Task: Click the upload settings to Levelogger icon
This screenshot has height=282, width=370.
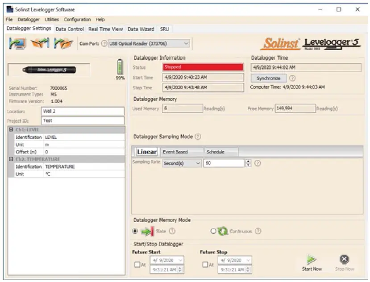Action: tap(40, 43)
